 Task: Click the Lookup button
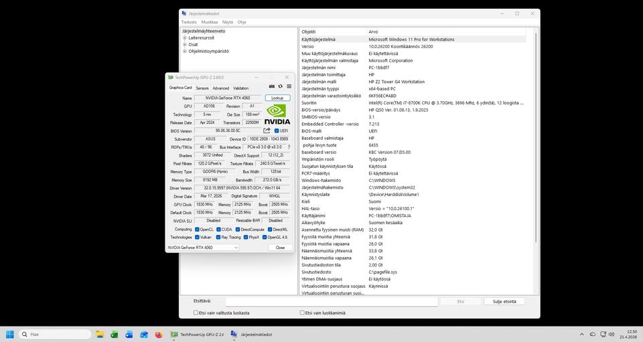(277, 98)
